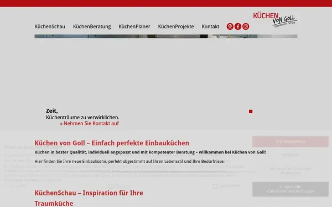Open the KüchenSchau menu item
Screen dimensions: 332x207
coord(50,26)
